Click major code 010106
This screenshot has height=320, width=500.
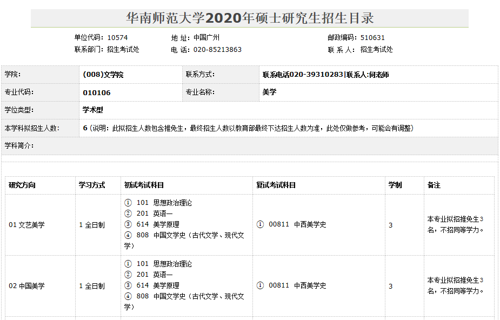(x=97, y=93)
